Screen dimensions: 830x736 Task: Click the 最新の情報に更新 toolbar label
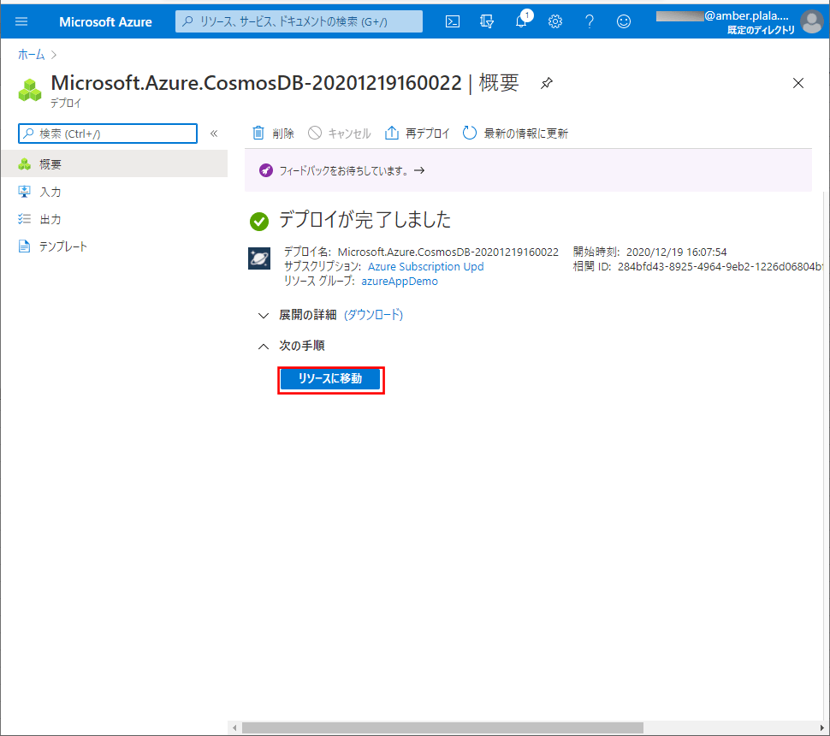(x=526, y=134)
